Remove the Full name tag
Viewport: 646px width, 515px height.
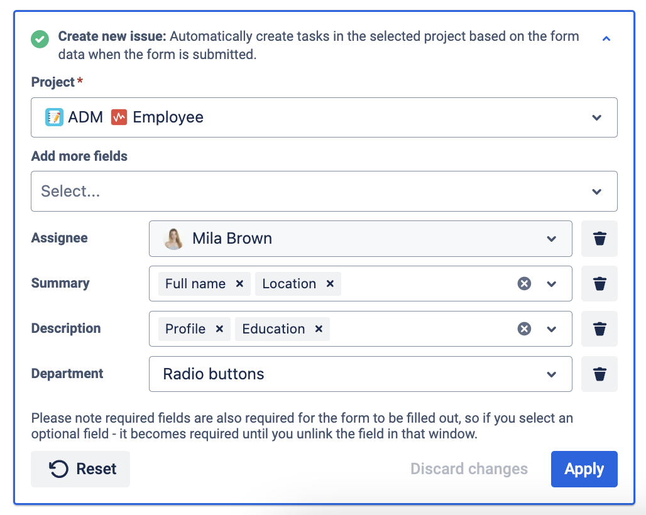pyautogui.click(x=239, y=284)
